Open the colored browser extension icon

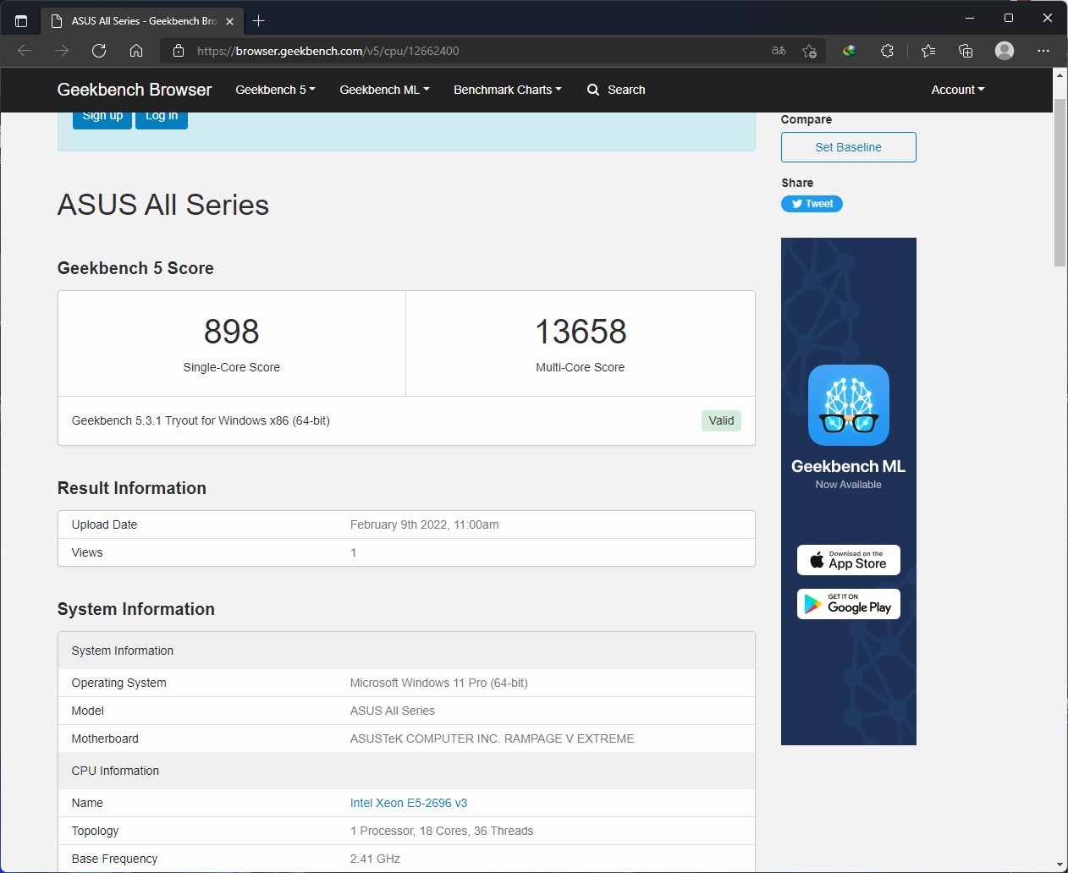pos(850,51)
